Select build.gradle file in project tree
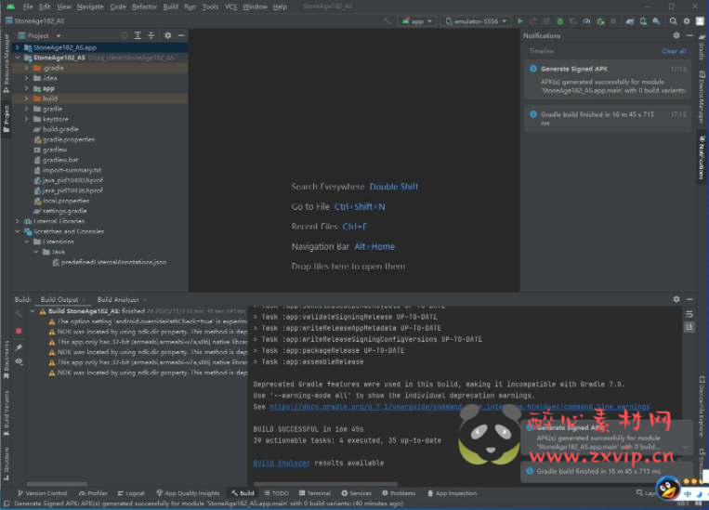Screen dimensions: 709x510 [x=60, y=129]
